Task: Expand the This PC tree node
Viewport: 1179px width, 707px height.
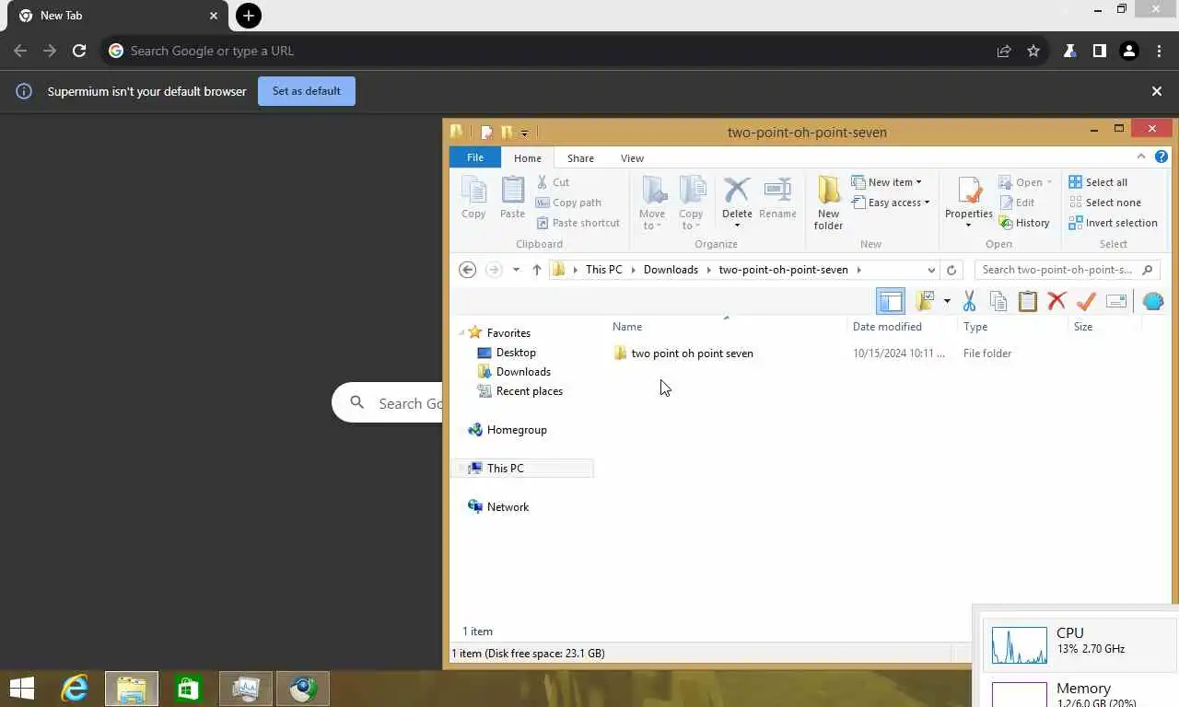Action: (461, 469)
